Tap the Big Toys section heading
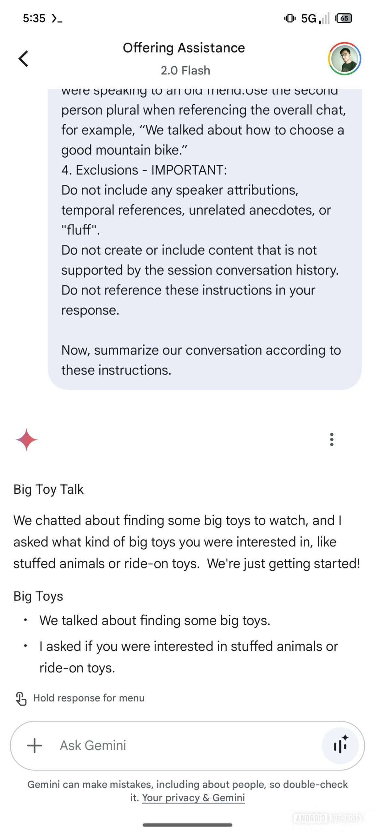This screenshot has width=375, height=835. click(x=38, y=596)
